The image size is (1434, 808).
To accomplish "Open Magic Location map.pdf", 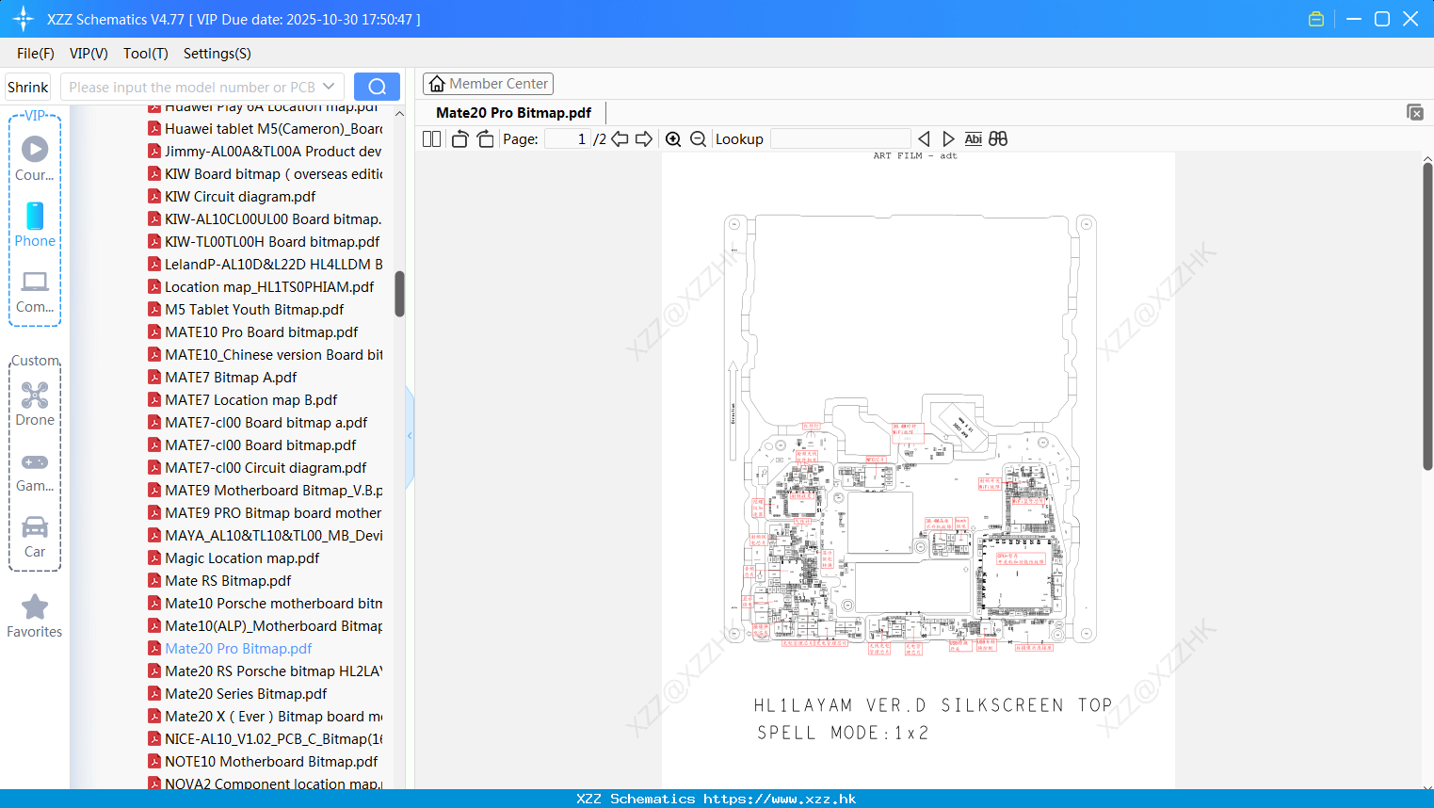I will (x=234, y=558).
